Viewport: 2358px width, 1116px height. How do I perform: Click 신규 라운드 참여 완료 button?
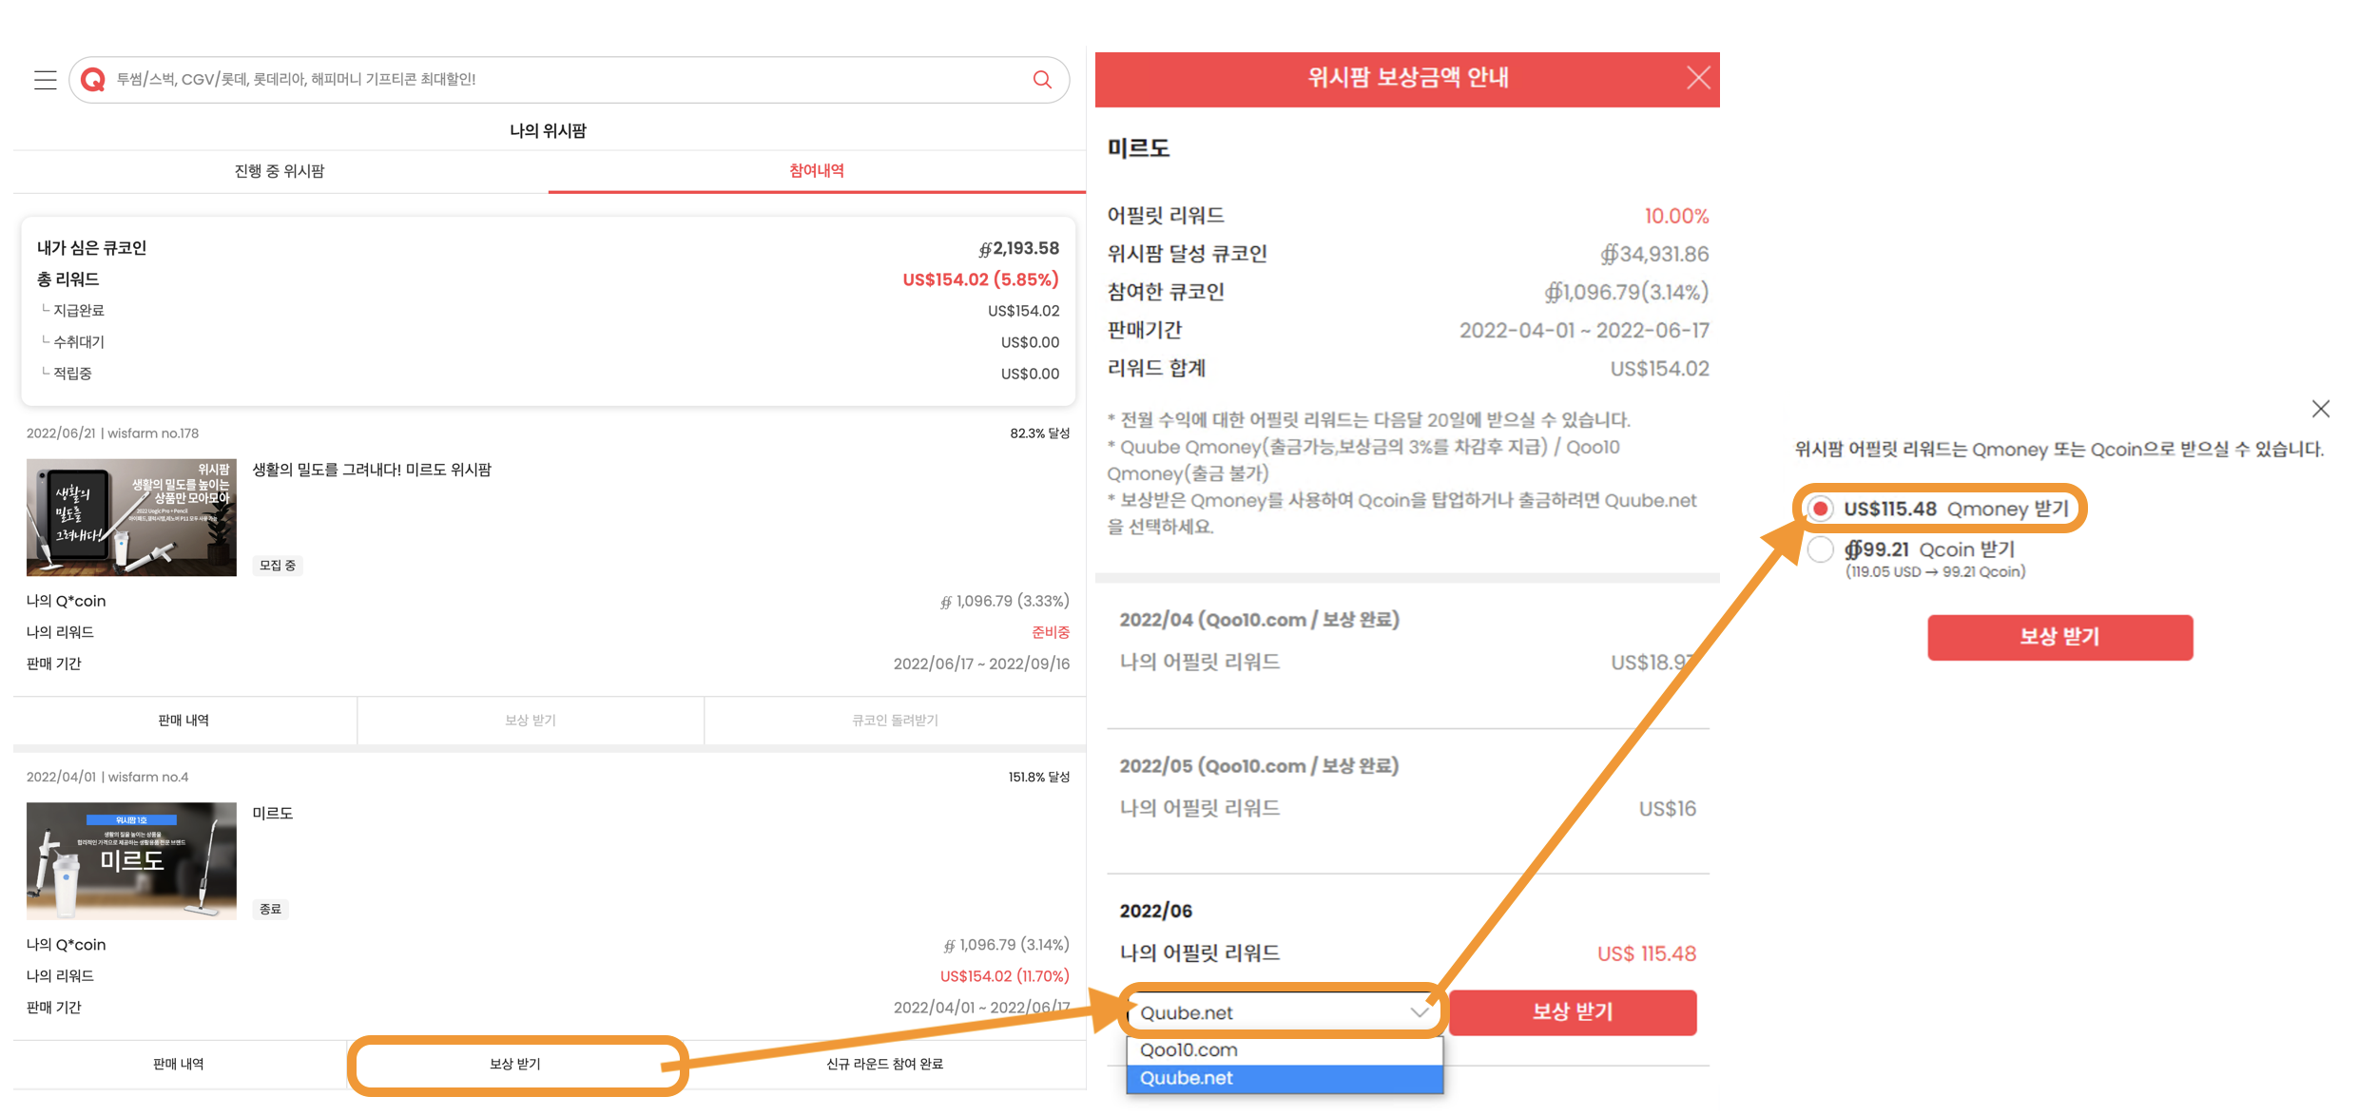[x=884, y=1065]
